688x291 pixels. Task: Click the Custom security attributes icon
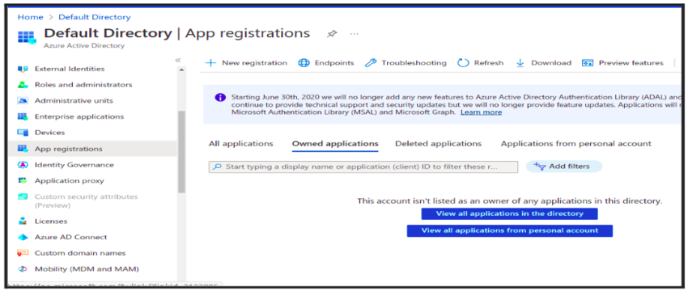[23, 196]
